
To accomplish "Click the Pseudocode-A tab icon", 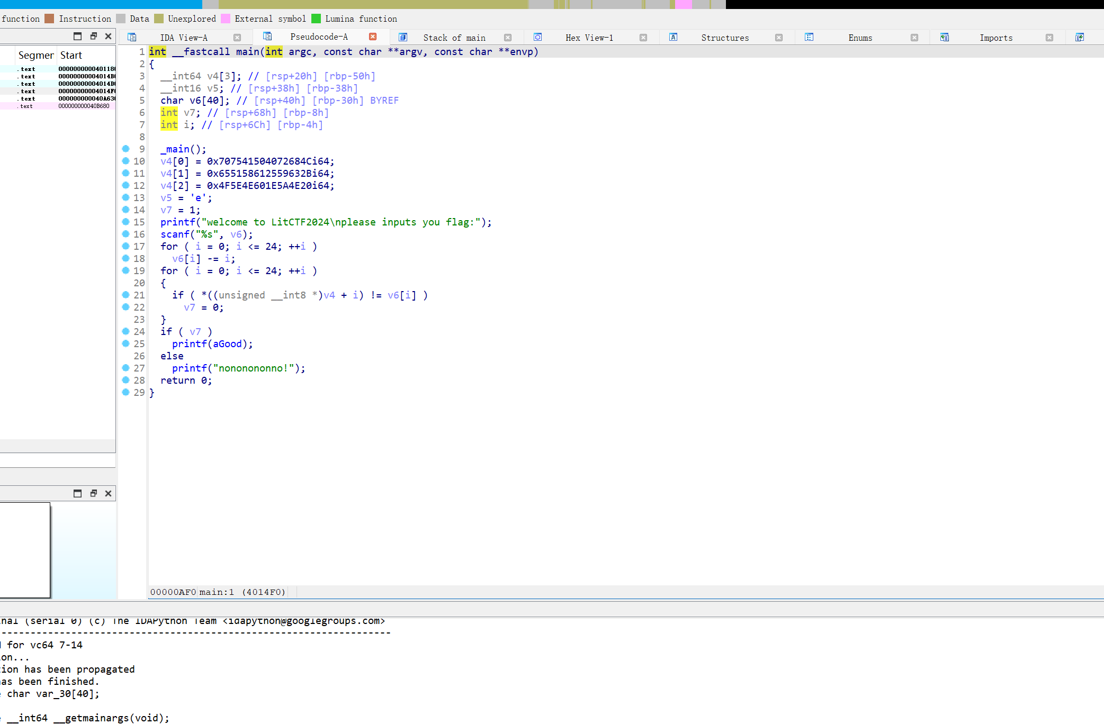I will click(267, 37).
